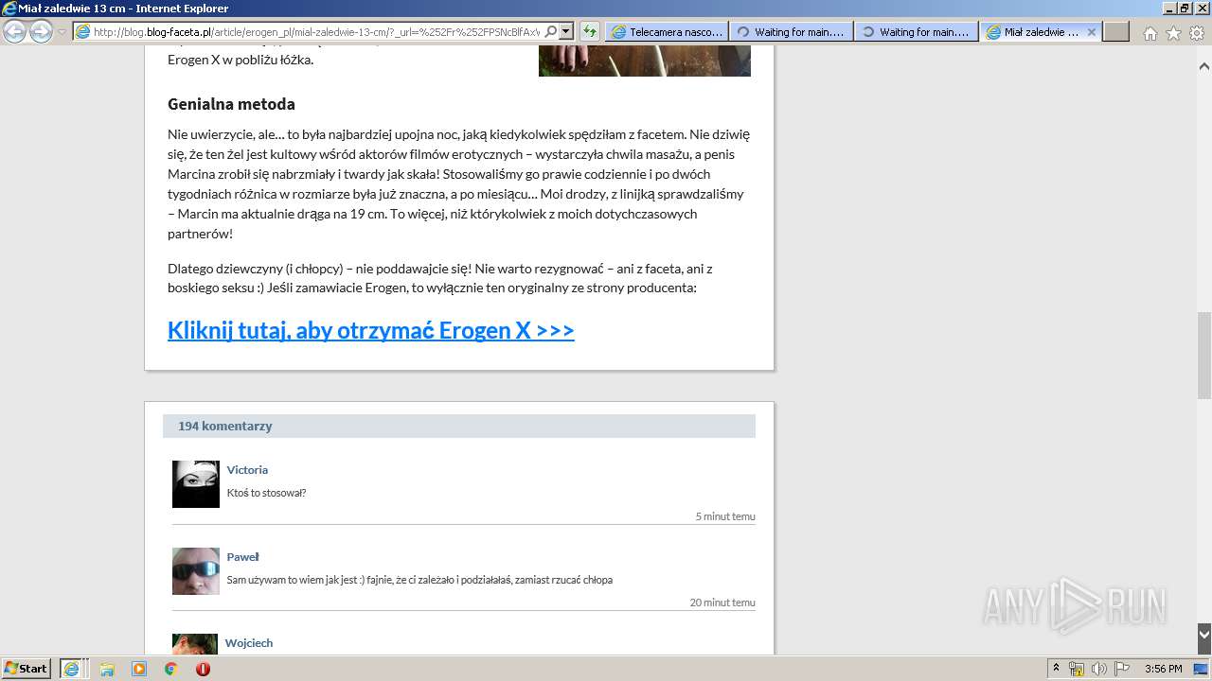1212x681 pixels.
Task: Click the link Kliknij tutaj, aby otrzymać Erogen X
Action: (x=371, y=330)
